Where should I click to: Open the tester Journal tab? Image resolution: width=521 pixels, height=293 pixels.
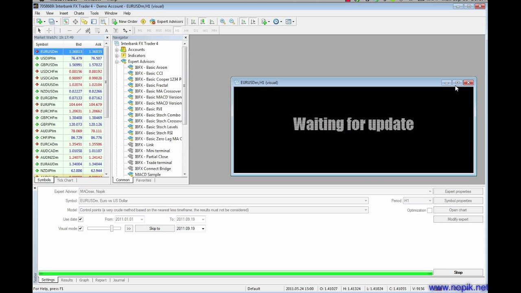coord(119,280)
